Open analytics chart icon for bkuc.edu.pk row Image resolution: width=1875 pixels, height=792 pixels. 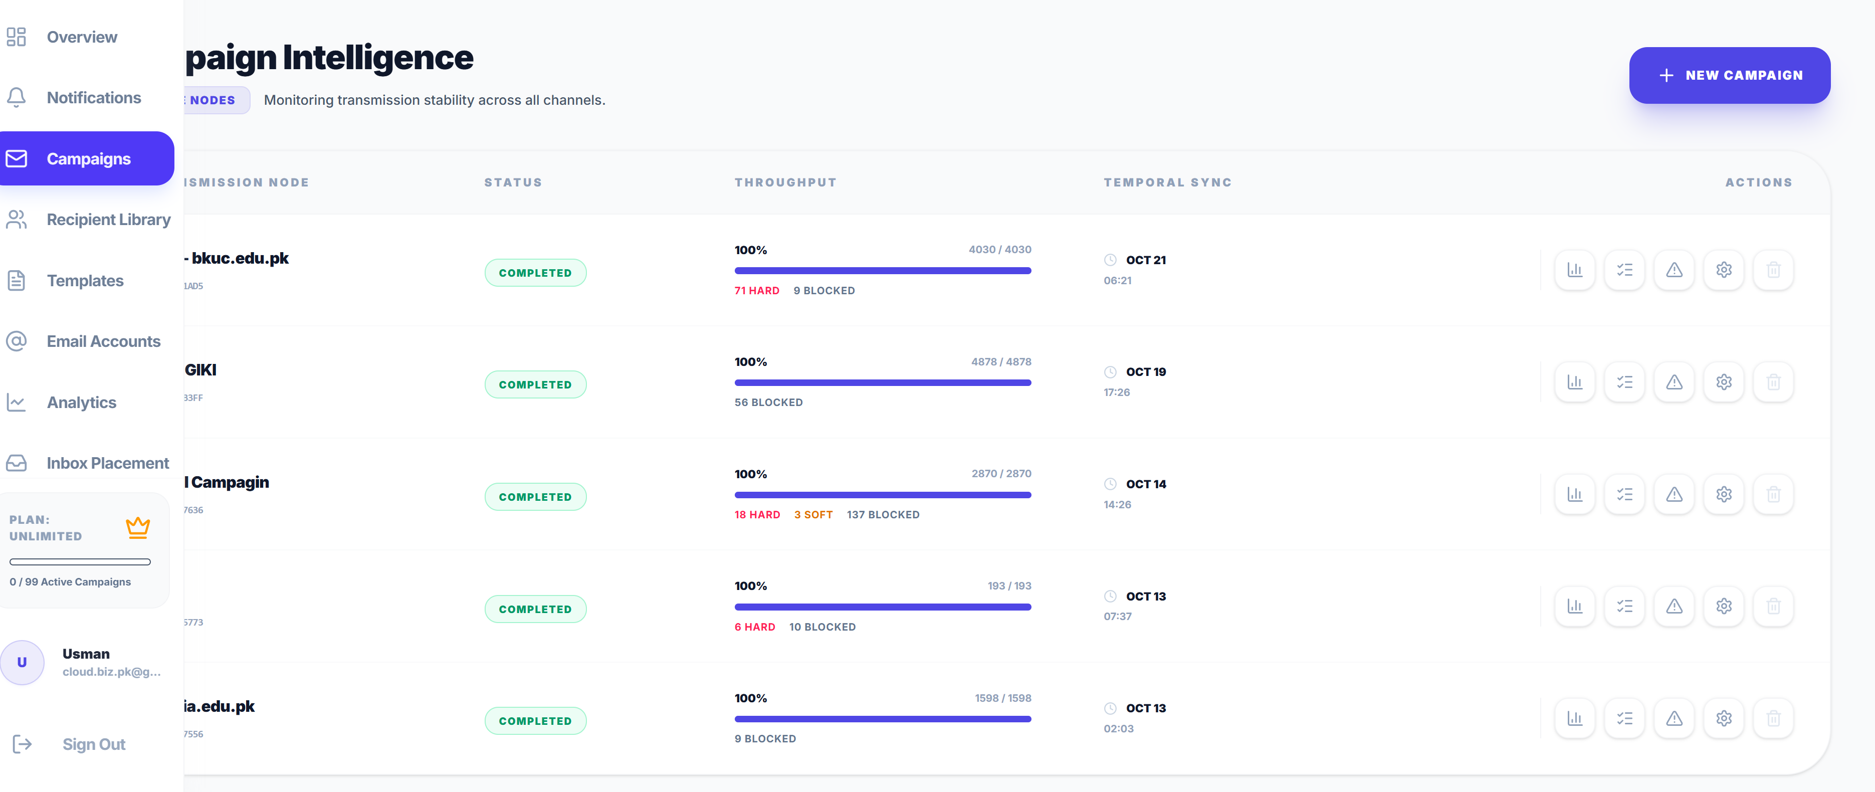pos(1574,270)
